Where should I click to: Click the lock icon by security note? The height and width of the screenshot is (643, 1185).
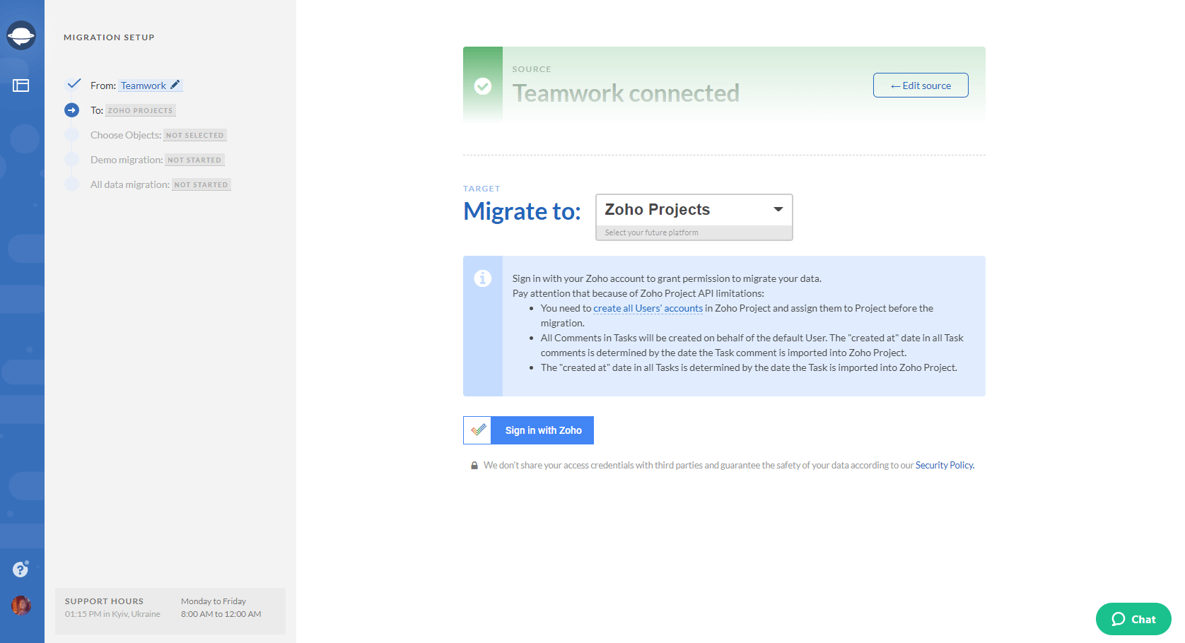(x=474, y=466)
